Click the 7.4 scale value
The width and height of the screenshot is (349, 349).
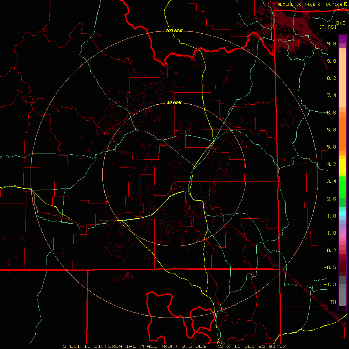coord(332,95)
